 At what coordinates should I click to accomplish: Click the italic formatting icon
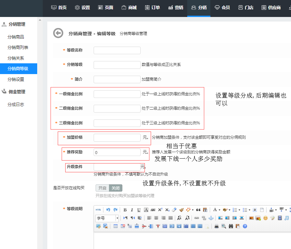click(132, 210)
